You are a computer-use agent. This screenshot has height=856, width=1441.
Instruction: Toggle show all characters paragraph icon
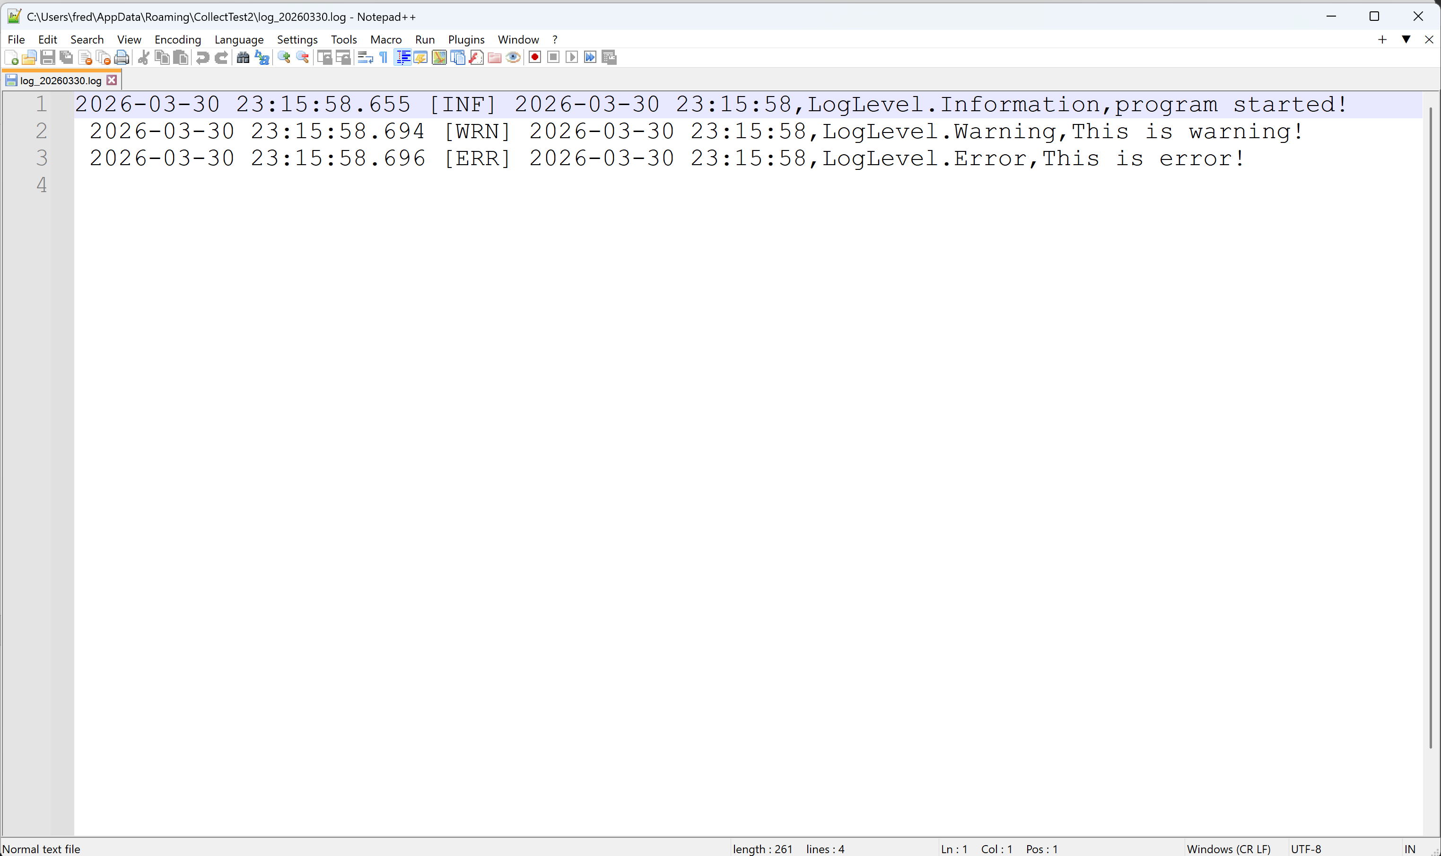pyautogui.click(x=384, y=57)
